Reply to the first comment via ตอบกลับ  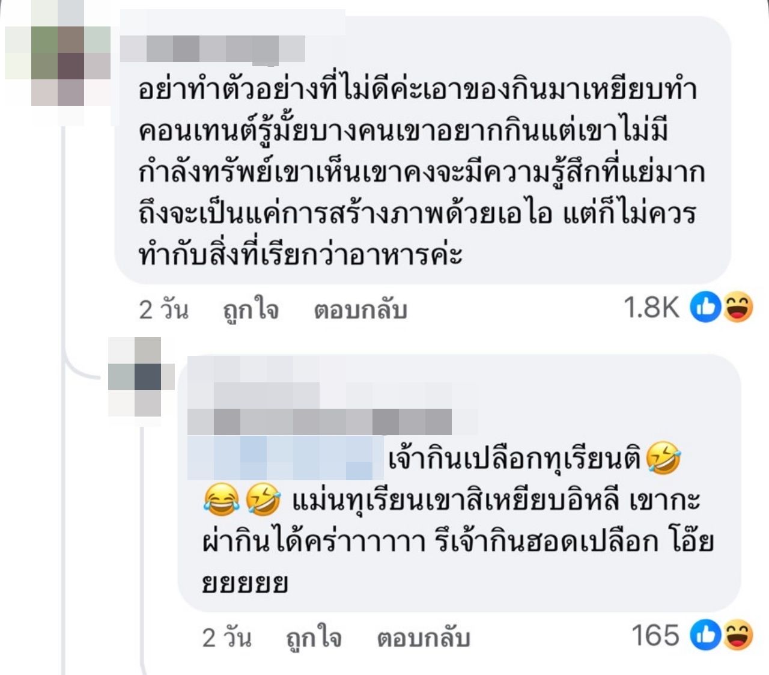[x=360, y=310]
